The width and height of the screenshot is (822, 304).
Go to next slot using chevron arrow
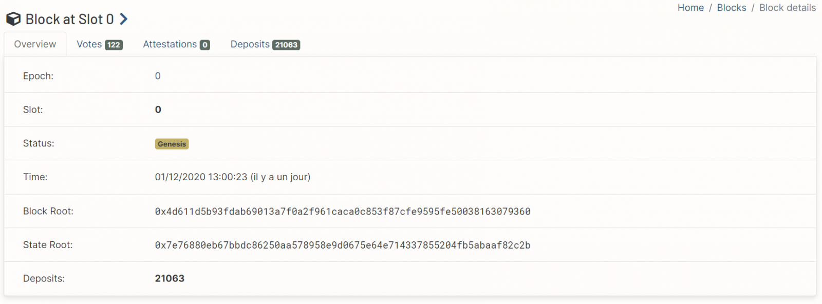click(x=124, y=20)
